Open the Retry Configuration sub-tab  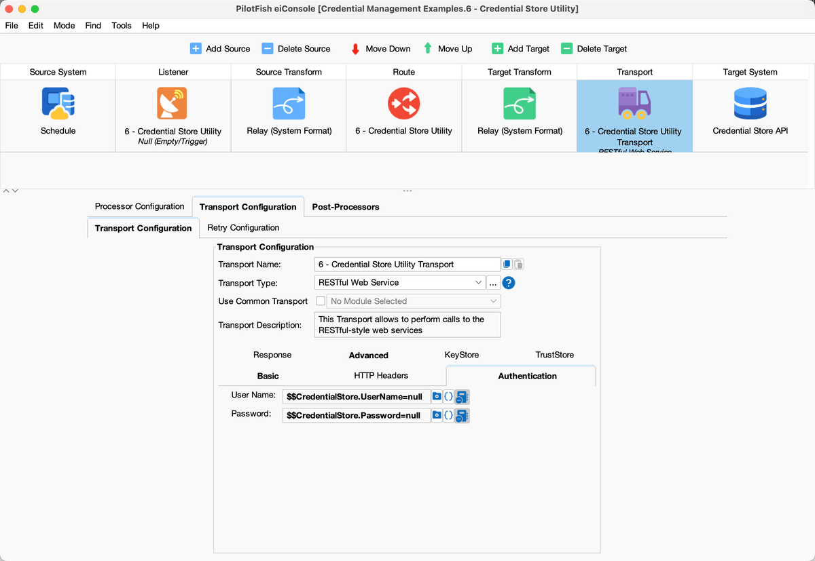pos(243,228)
